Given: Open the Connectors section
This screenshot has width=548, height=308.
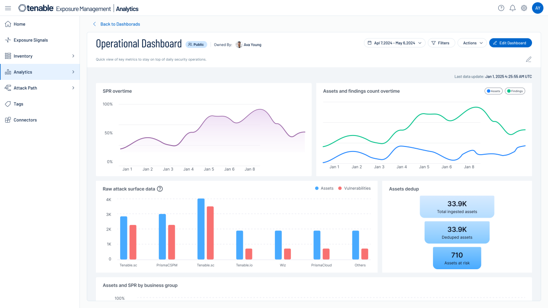Looking at the screenshot, I should coord(24,120).
